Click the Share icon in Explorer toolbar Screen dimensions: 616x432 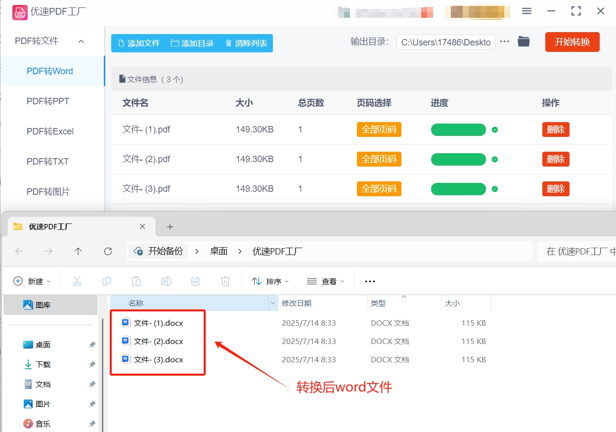[196, 281]
